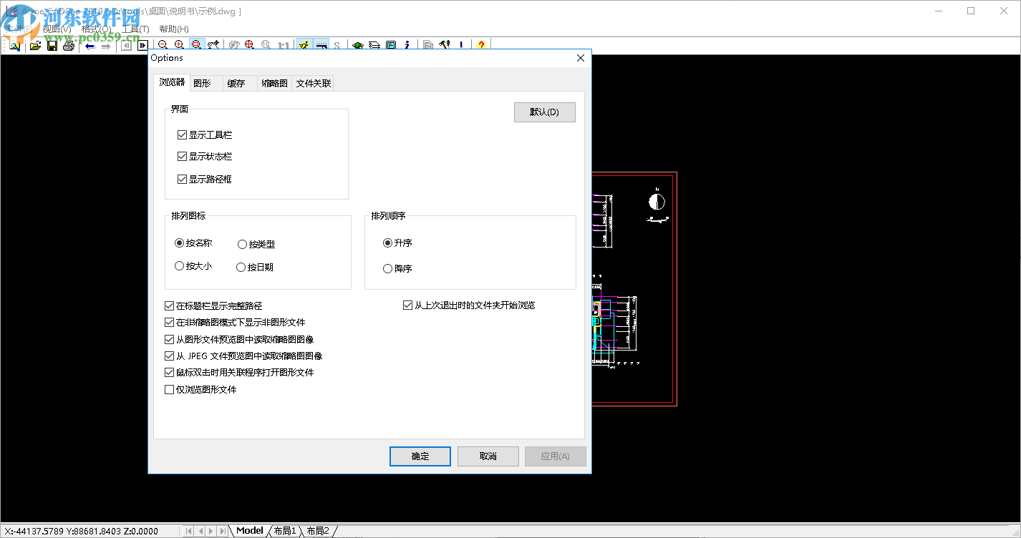Switch to the 文件关联 tab
Image resolution: width=1021 pixels, height=538 pixels.
(314, 83)
